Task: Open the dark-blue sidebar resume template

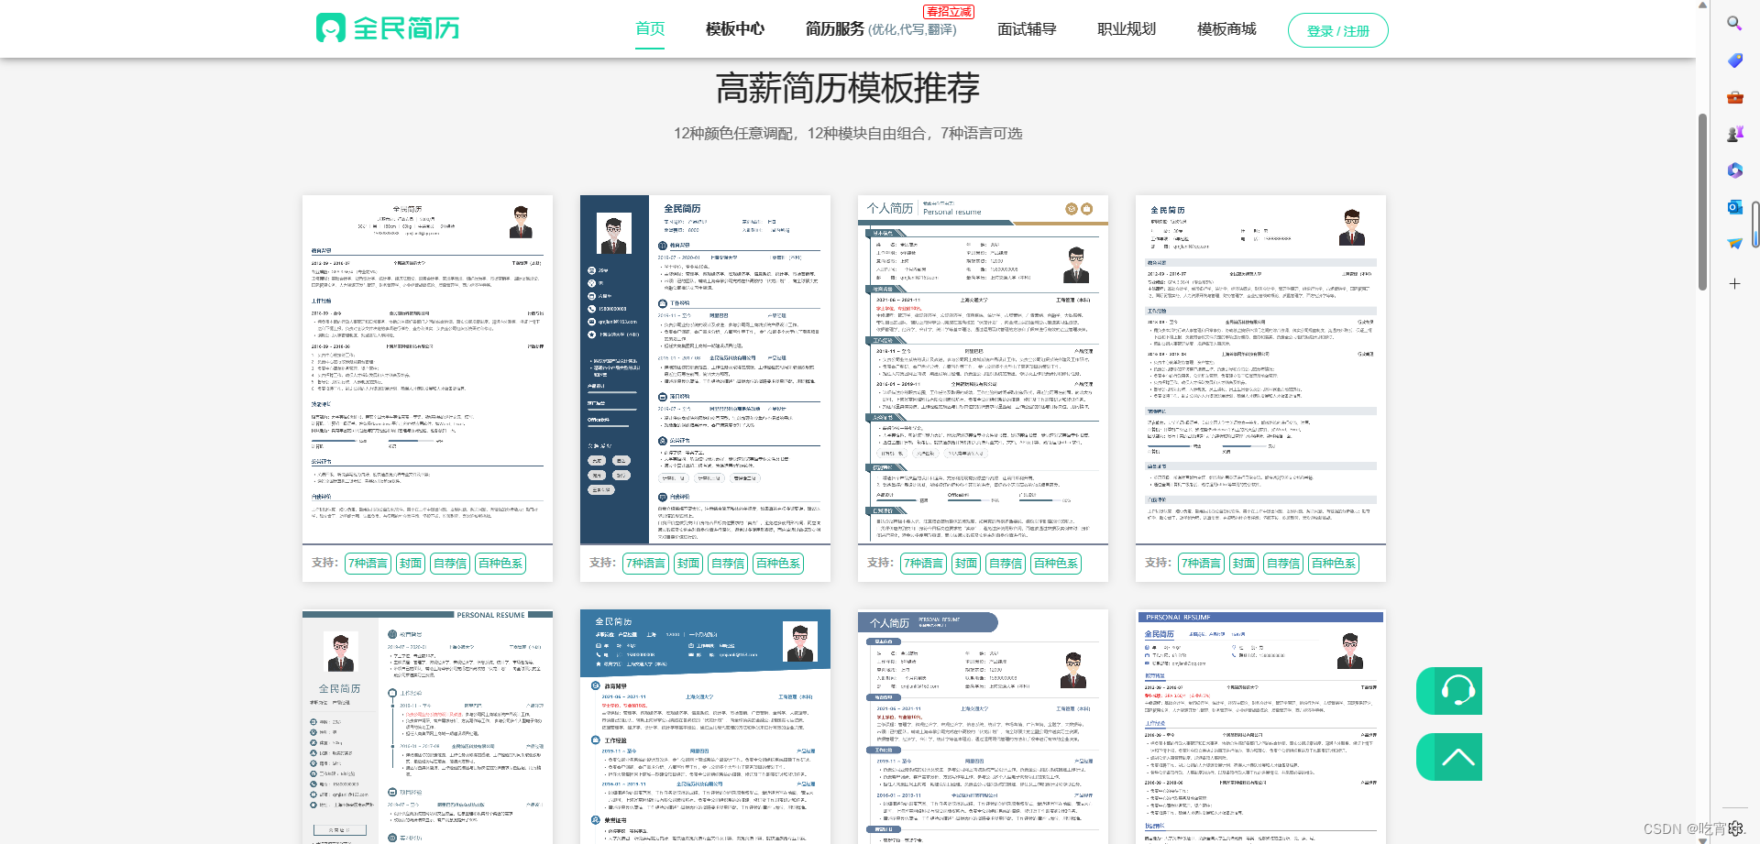Action: [x=705, y=369]
